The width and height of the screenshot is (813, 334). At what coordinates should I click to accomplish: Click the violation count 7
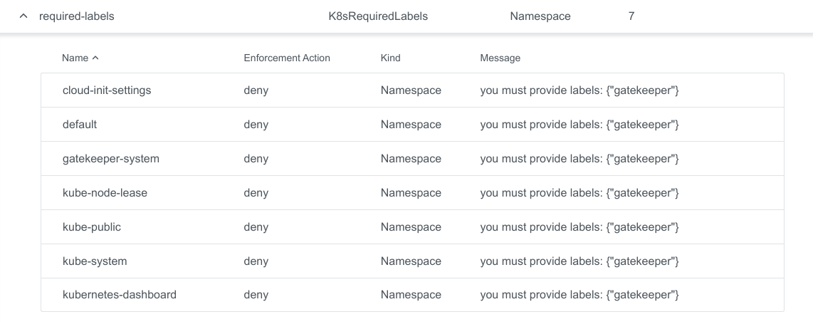(x=631, y=16)
